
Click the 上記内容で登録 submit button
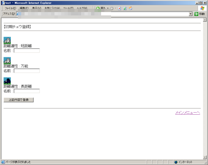point(19,100)
